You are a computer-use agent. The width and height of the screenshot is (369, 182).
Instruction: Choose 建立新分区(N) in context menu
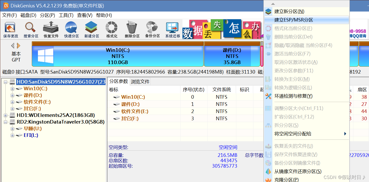pyautogui.click(x=306, y=12)
